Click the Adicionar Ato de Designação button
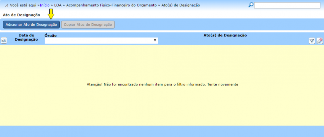Viewport: 324px width, 137px height. 31,25
